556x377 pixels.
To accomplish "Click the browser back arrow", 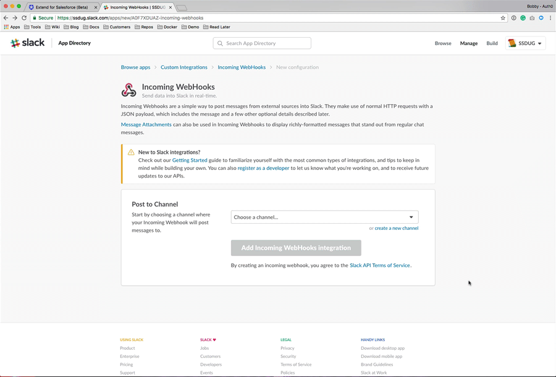I will [6, 18].
